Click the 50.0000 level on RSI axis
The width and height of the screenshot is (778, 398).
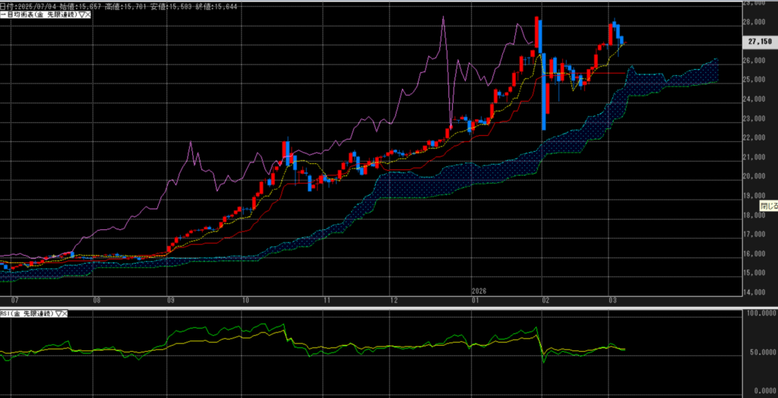[760, 352]
